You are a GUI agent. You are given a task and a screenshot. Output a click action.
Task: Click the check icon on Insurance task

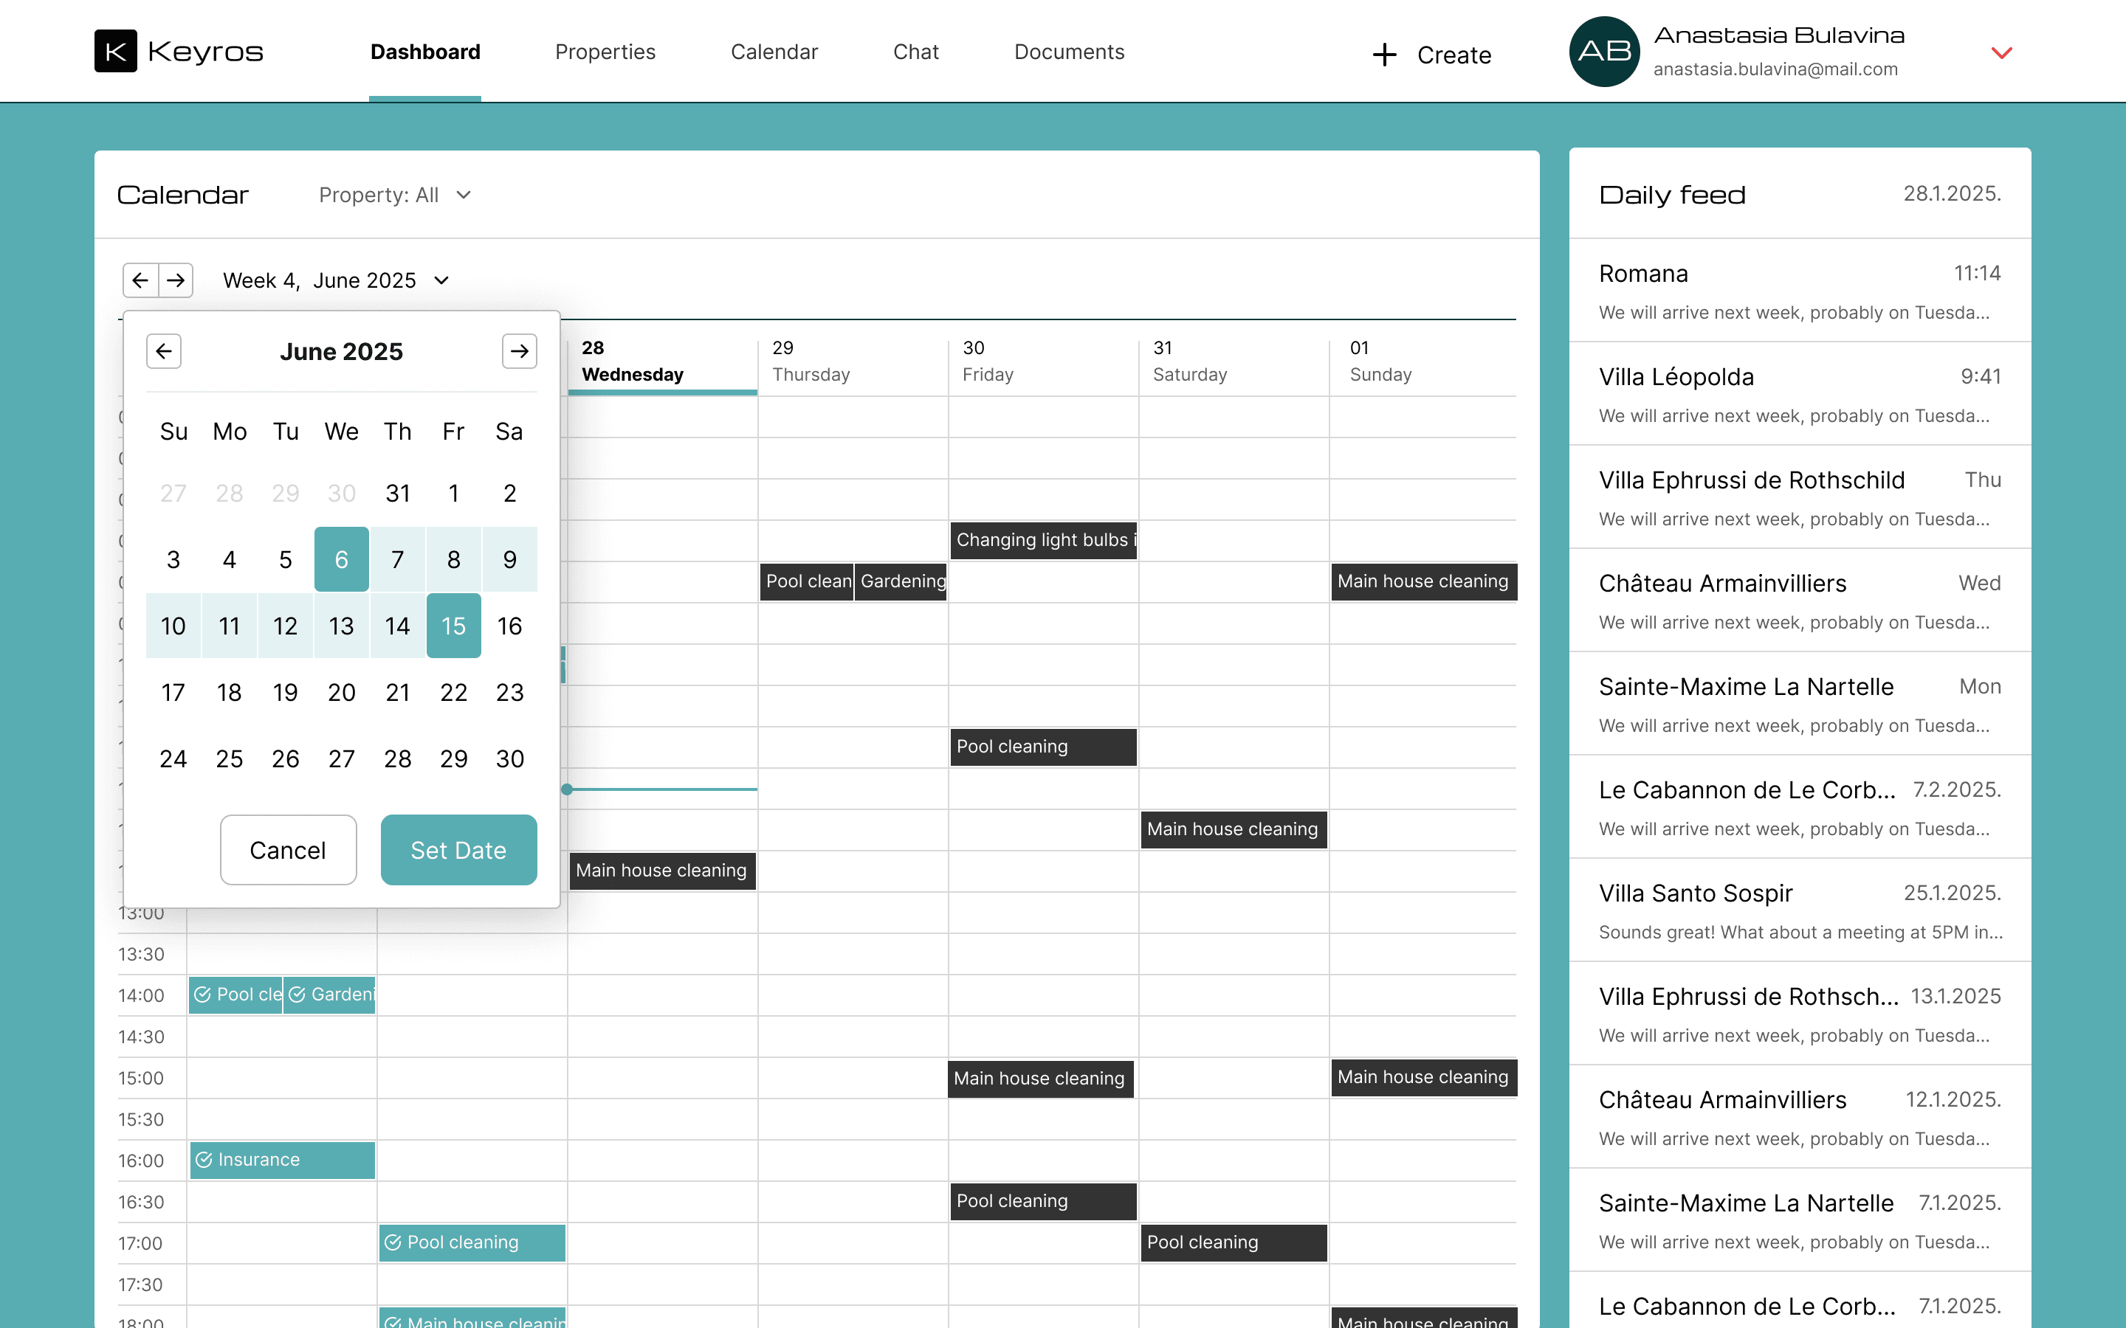pos(204,1159)
